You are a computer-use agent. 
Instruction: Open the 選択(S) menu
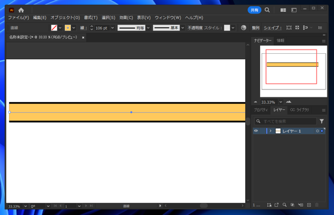pyautogui.click(x=109, y=18)
